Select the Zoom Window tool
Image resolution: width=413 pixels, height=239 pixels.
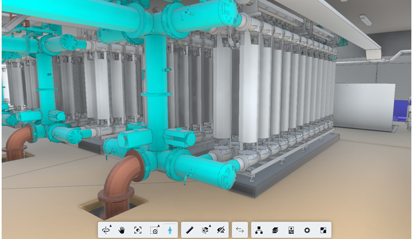154,230
